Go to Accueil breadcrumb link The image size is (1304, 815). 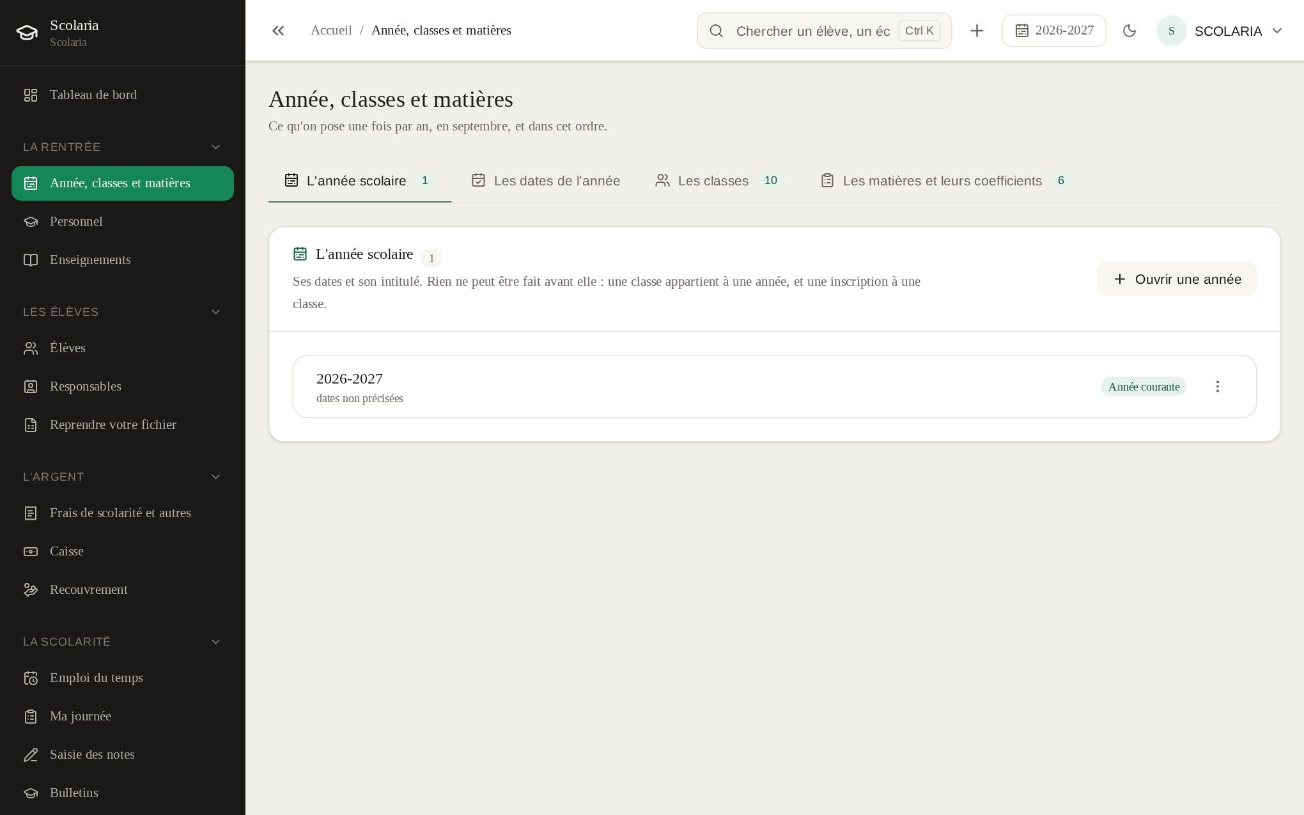(331, 31)
